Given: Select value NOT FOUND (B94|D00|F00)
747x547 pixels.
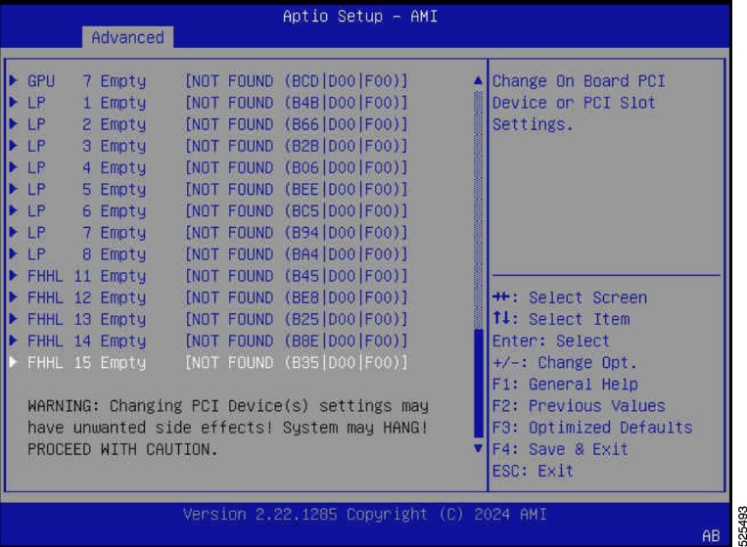Looking at the screenshot, I should 297,233.
